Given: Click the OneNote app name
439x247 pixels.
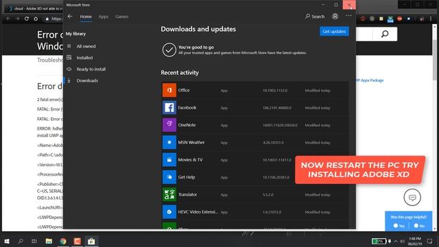Looking at the screenshot, I should click(x=187, y=125).
